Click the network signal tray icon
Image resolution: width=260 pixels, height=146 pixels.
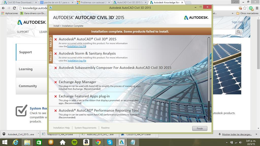pyautogui.click(x=236, y=142)
